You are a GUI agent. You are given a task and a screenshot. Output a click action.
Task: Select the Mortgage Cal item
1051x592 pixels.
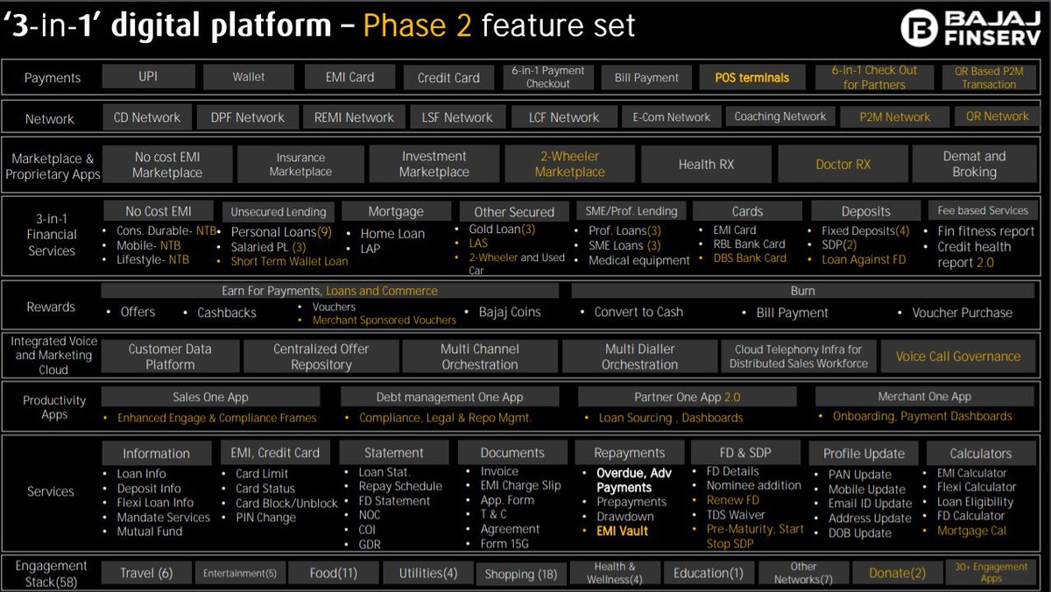972,531
